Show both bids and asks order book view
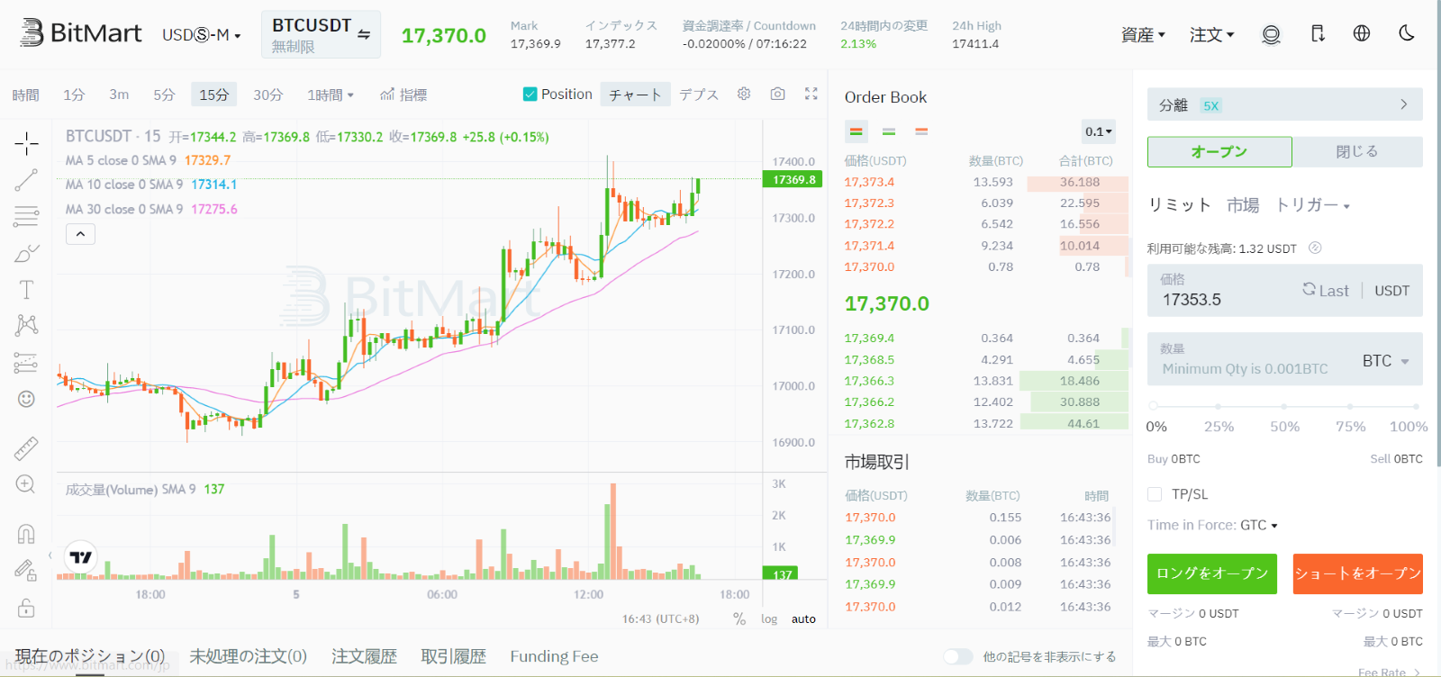Viewport: 1441px width, 677px height. pos(856,131)
